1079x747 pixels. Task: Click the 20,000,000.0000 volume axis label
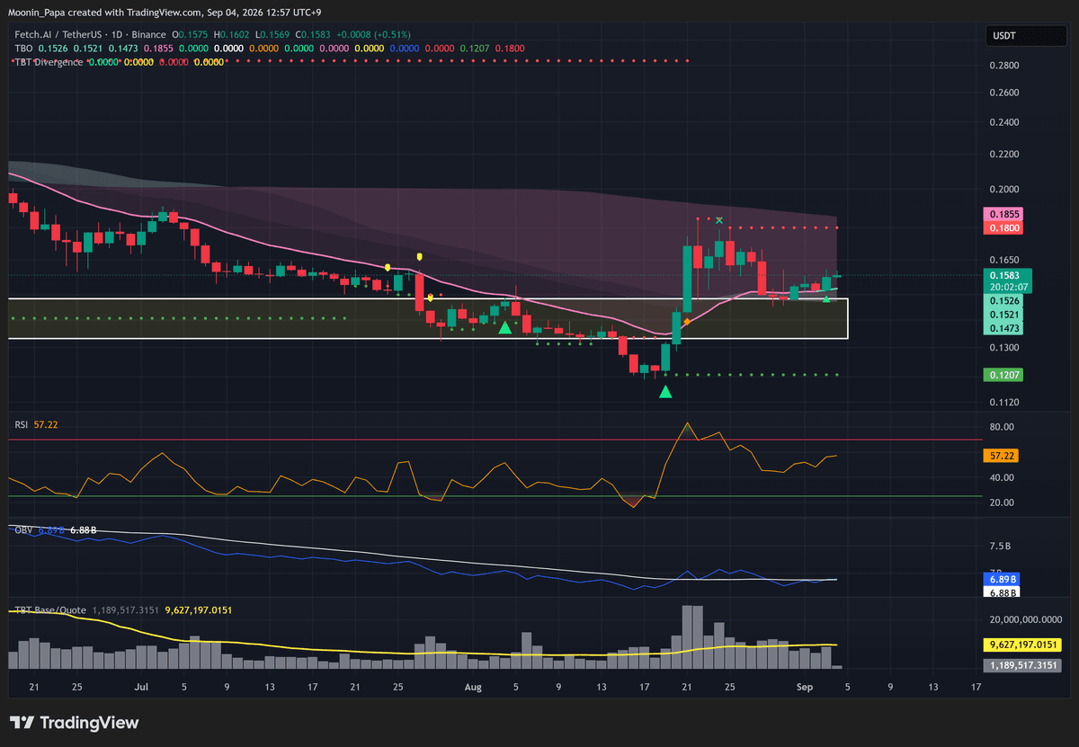(1026, 620)
